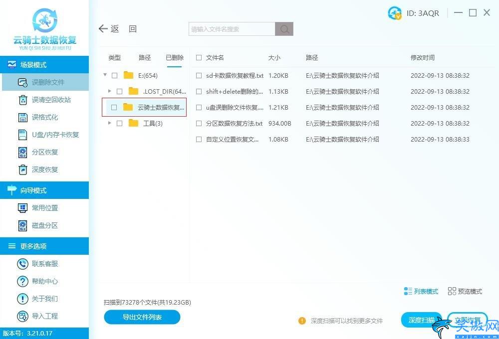
Task: Select the 分区数据恢复方法.txt file name
Action: (x=234, y=124)
